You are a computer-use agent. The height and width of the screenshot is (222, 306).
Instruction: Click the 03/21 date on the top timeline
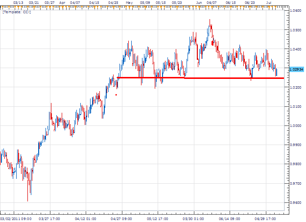click(34, 3)
